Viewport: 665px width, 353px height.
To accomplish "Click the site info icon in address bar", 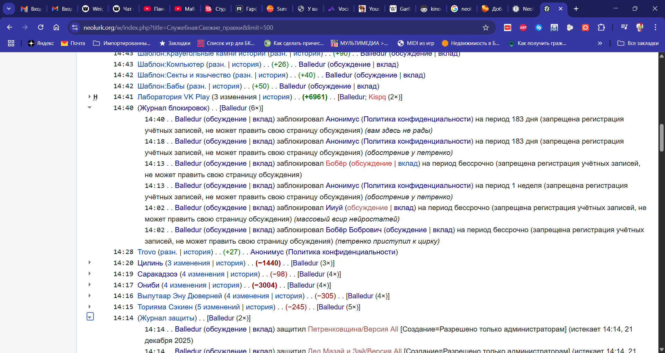I will [74, 27].
